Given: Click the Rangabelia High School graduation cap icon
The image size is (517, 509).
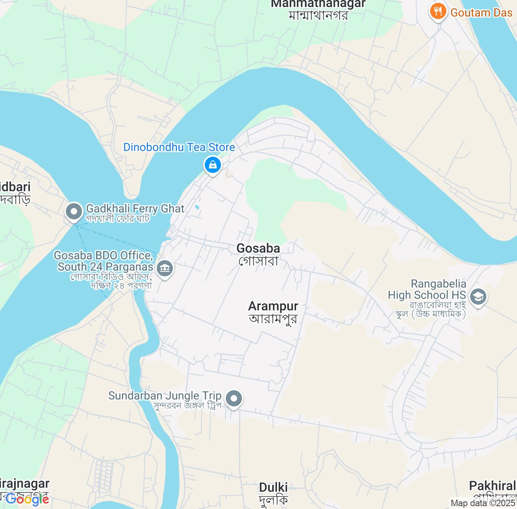Looking at the screenshot, I should coord(478,298).
